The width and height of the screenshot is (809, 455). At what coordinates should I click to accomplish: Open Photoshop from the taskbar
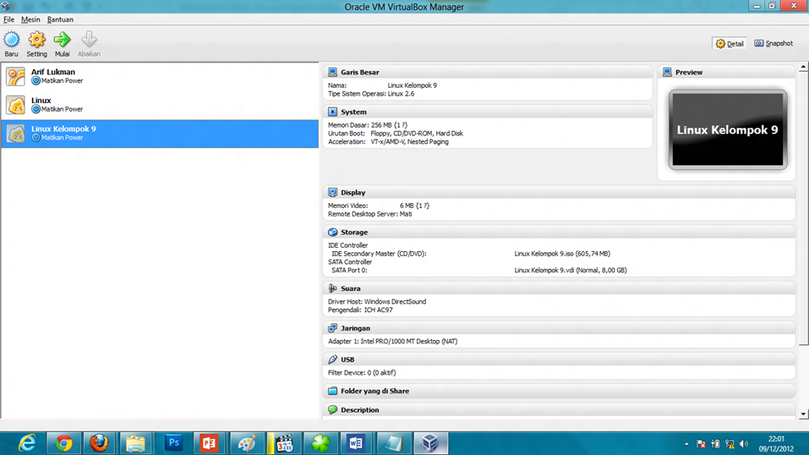(173, 444)
